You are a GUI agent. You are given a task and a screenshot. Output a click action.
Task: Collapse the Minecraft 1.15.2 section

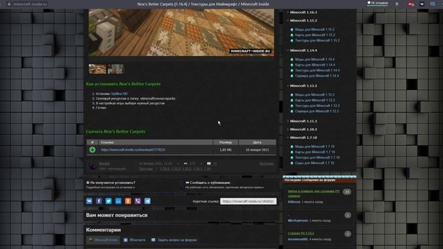(303, 21)
